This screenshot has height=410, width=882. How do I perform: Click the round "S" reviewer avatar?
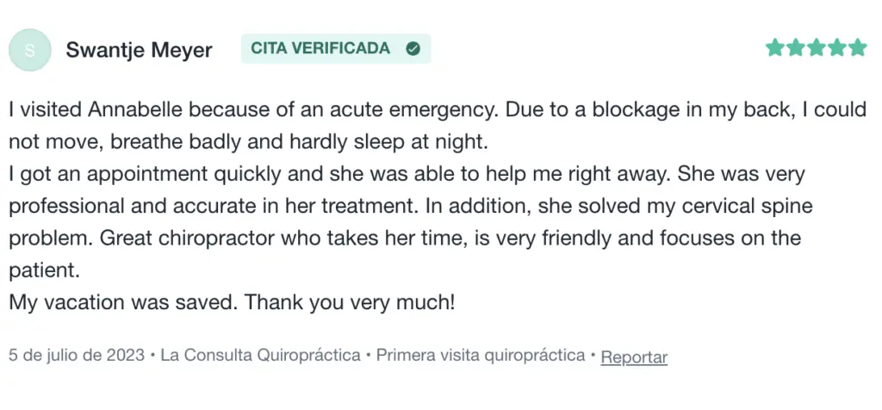30,50
